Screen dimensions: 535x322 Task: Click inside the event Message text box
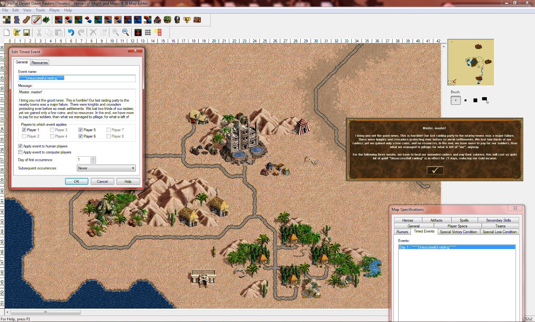click(x=77, y=104)
